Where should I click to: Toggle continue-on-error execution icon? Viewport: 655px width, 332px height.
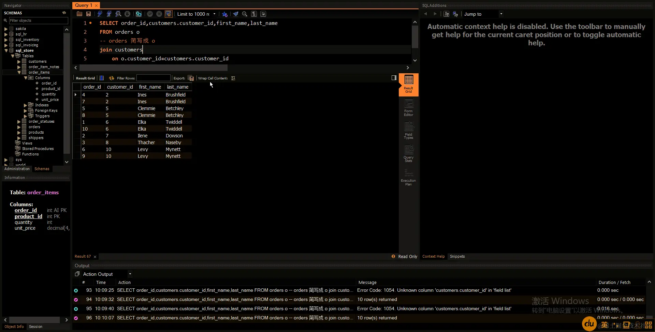[x=139, y=14]
